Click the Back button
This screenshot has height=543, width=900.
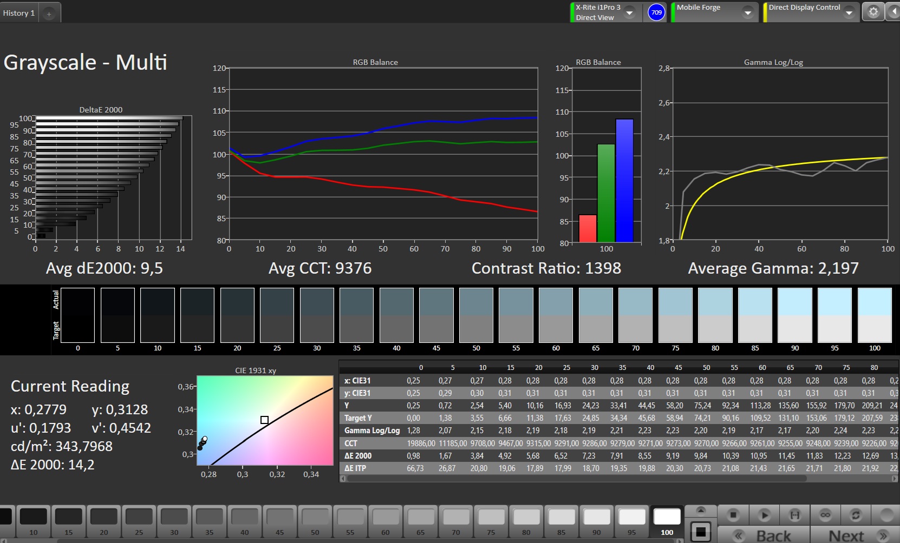click(764, 535)
